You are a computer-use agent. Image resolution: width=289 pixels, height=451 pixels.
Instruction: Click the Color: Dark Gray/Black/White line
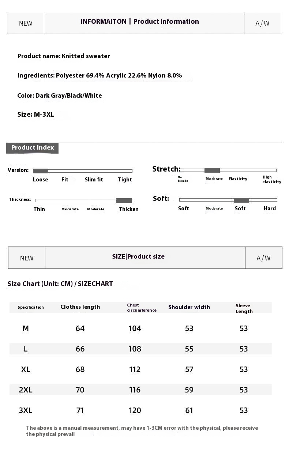tap(60, 95)
